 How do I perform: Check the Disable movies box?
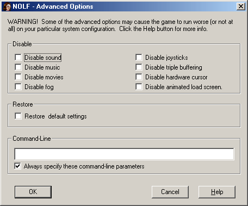(18, 77)
